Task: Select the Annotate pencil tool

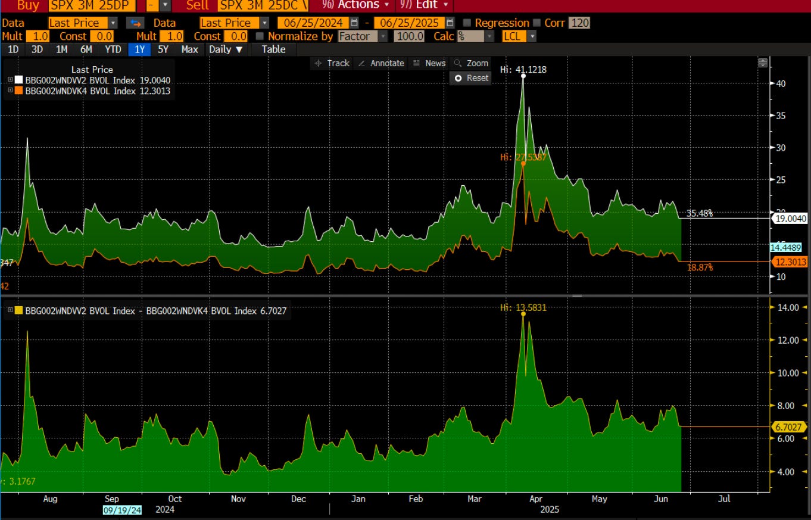Action: (x=381, y=63)
